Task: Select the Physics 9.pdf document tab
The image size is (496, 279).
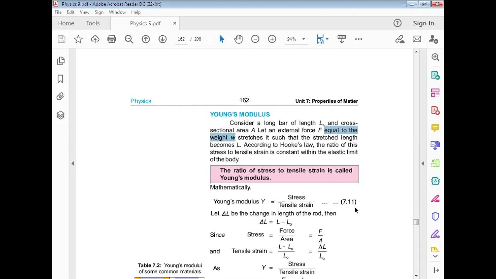Action: click(x=145, y=23)
